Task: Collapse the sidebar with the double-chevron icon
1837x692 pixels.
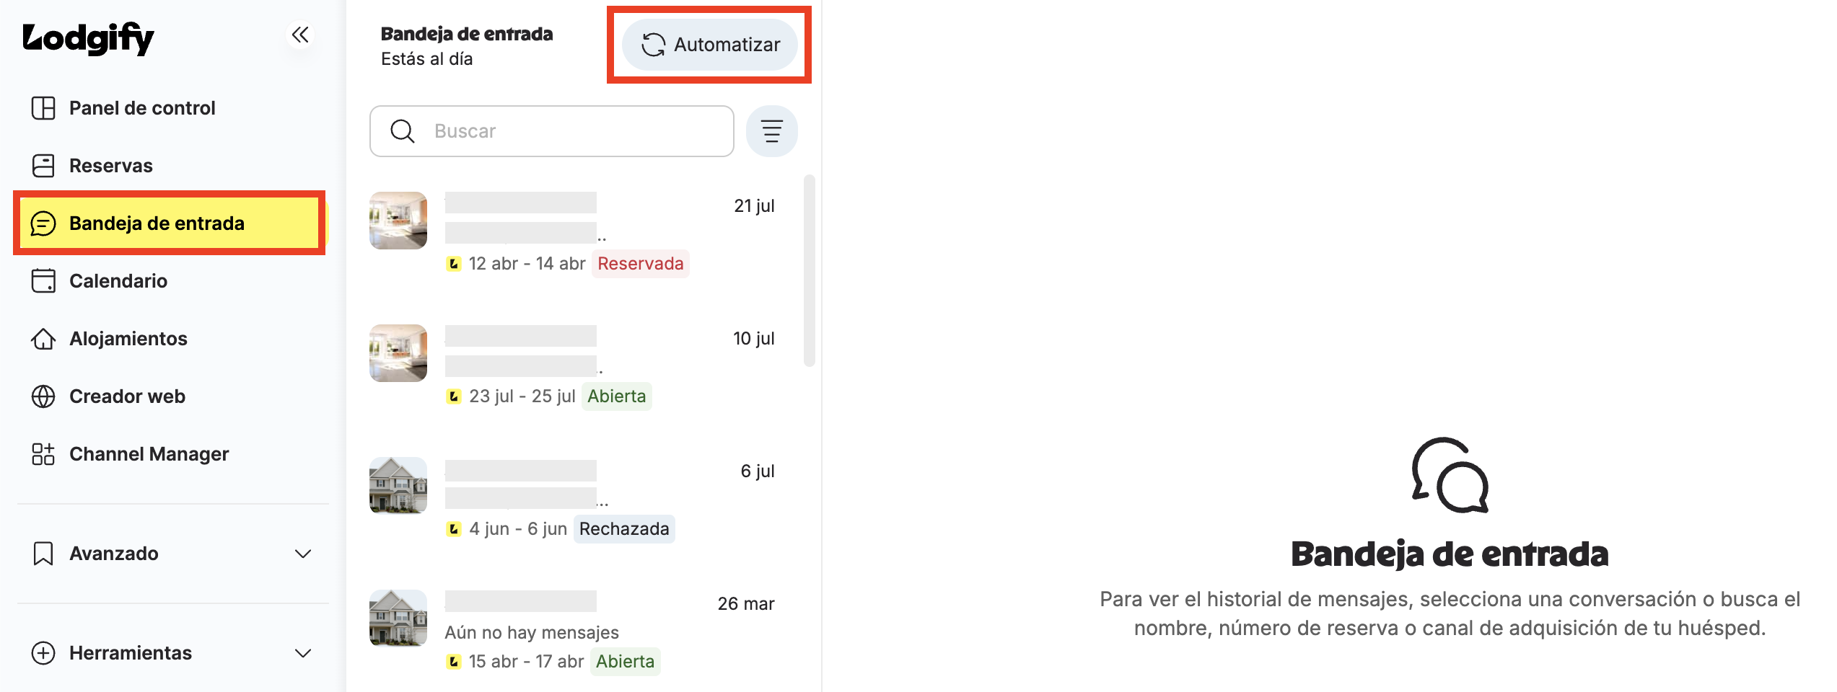Action: [300, 35]
